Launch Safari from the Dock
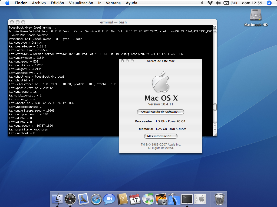 [x=96, y=199]
